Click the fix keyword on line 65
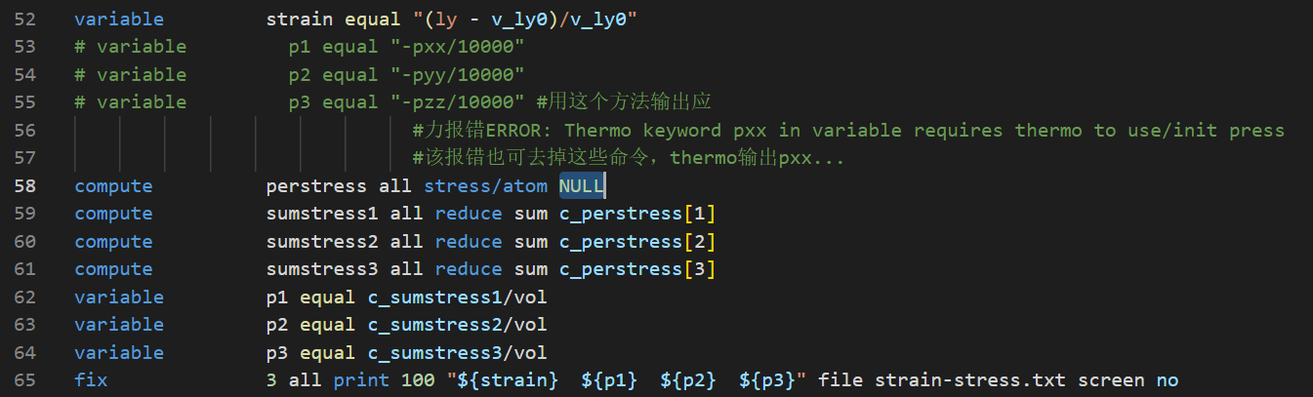 [x=91, y=380]
